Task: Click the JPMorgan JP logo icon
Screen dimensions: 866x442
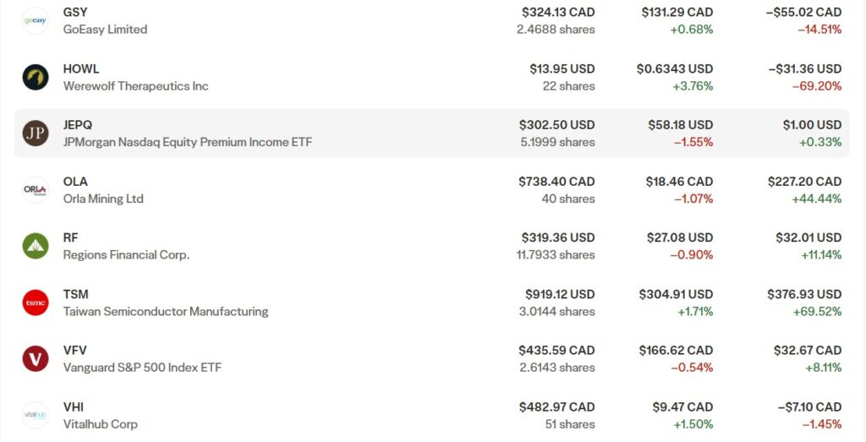Action: (x=36, y=134)
